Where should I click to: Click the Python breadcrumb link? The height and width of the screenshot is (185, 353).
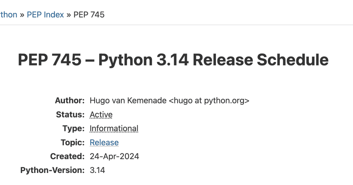(x=8, y=15)
